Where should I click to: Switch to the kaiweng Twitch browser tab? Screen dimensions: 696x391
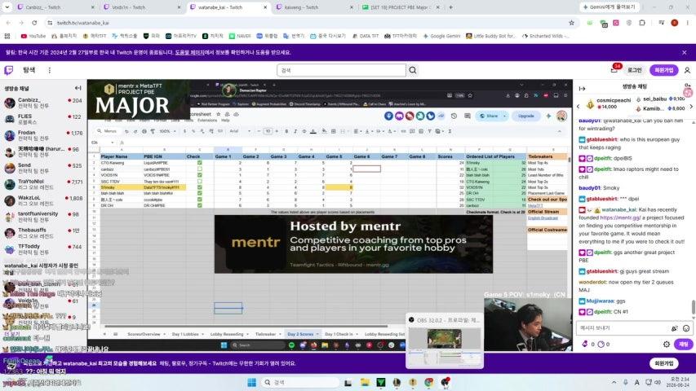313,7
